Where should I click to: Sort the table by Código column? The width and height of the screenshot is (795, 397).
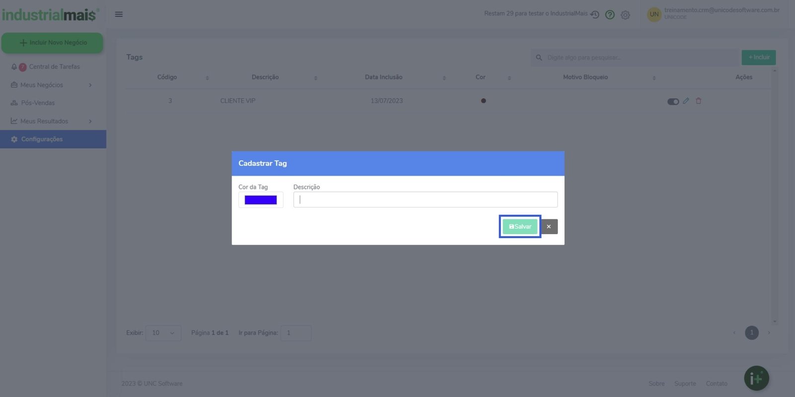[207, 78]
